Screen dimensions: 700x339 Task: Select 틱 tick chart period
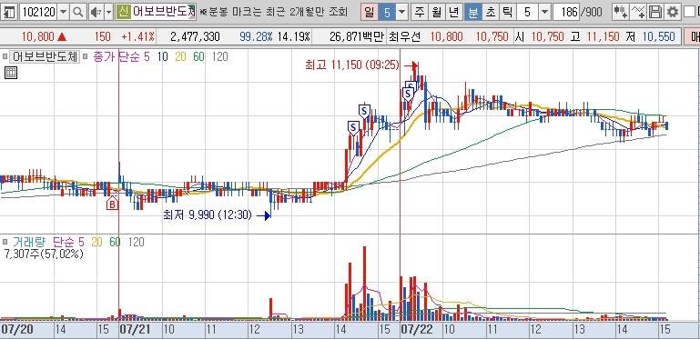[x=508, y=12]
